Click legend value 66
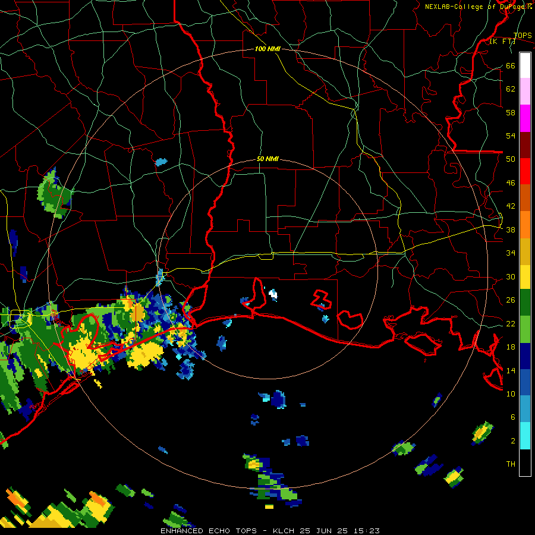The width and height of the screenshot is (535, 535). pos(511,65)
